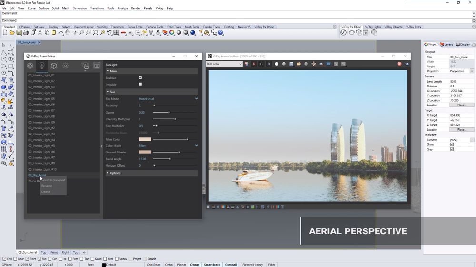This screenshot has width=476, height=267.
Task: Open the RGB color channel dropdown
Action: (224, 64)
